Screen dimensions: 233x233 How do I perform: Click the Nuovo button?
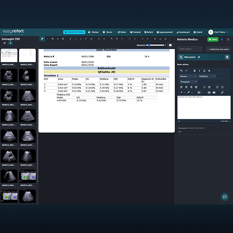(108, 32)
